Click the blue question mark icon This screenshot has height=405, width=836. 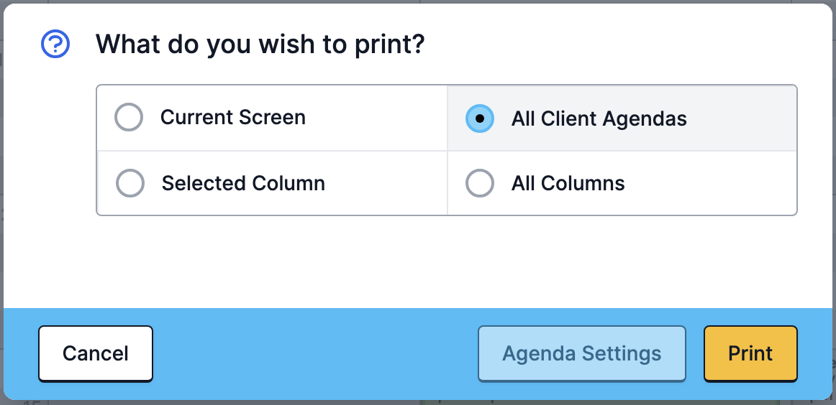(x=55, y=44)
